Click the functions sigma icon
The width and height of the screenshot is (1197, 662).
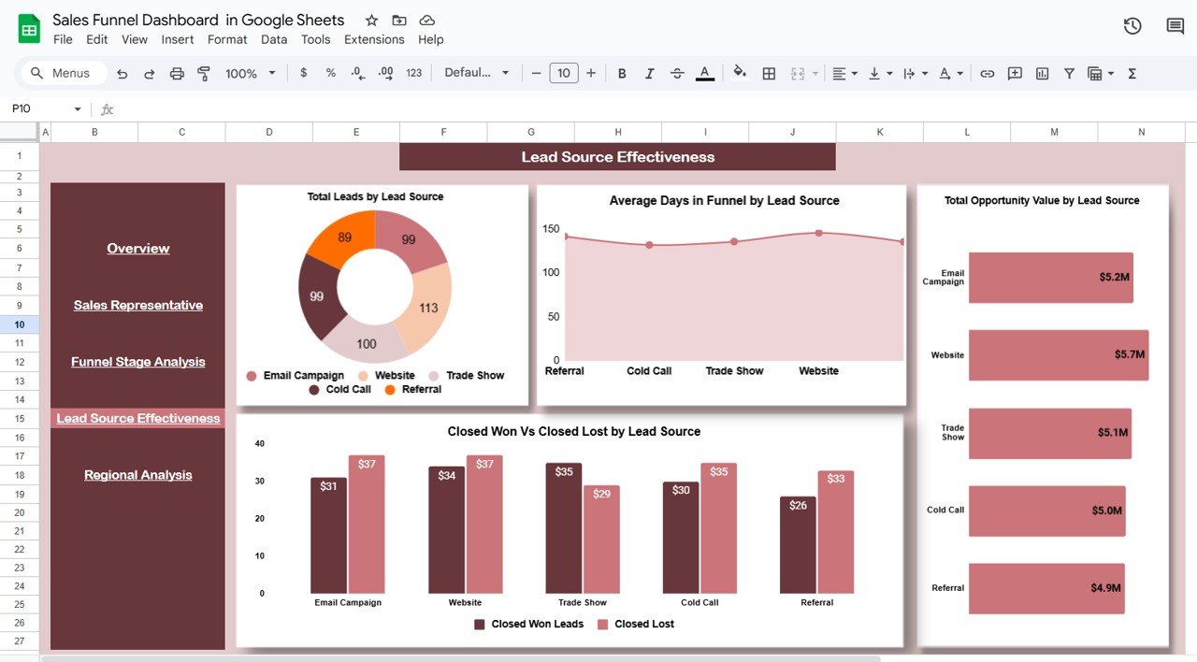[1132, 73]
